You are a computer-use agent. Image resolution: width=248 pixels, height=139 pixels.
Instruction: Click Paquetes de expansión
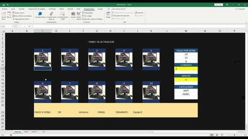[x=121, y=16]
